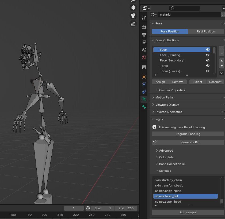Select spines.super_head in the samples list
This screenshot has height=219, width=225.
(168, 202)
